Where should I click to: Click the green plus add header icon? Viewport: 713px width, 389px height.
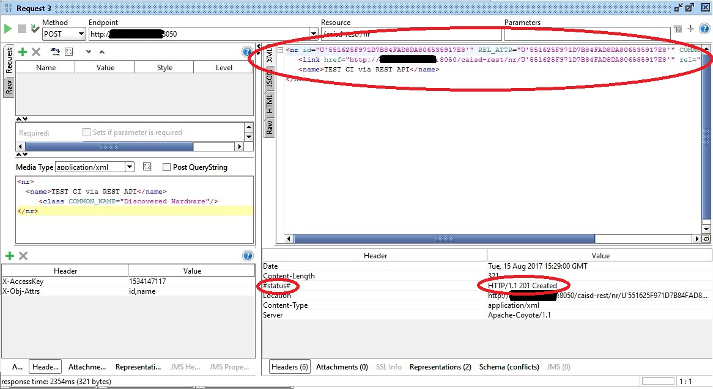click(10, 256)
